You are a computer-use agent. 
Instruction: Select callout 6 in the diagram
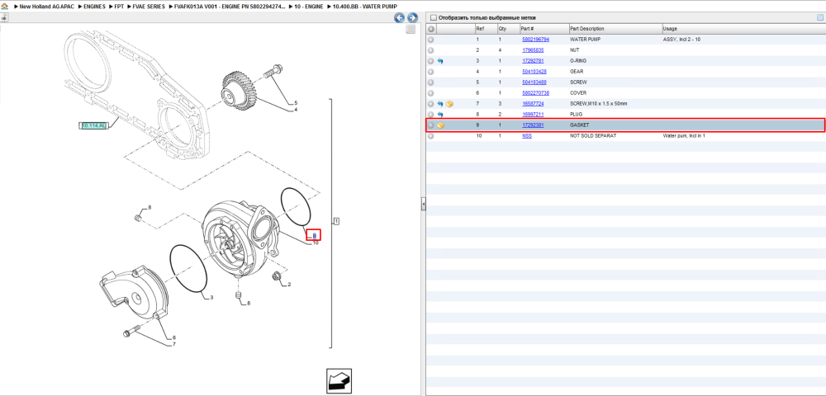pos(173,337)
